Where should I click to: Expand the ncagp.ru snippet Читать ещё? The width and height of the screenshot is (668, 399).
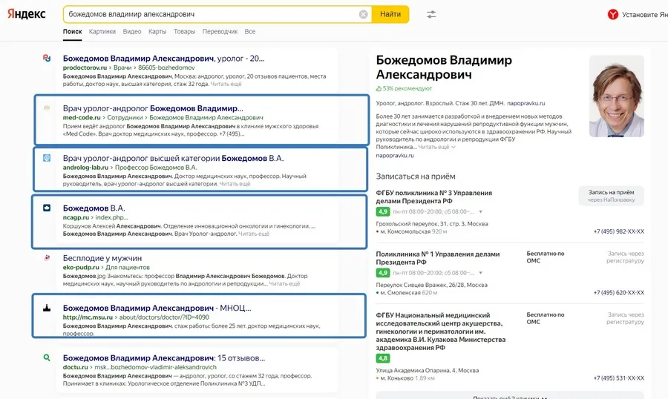tap(254, 234)
